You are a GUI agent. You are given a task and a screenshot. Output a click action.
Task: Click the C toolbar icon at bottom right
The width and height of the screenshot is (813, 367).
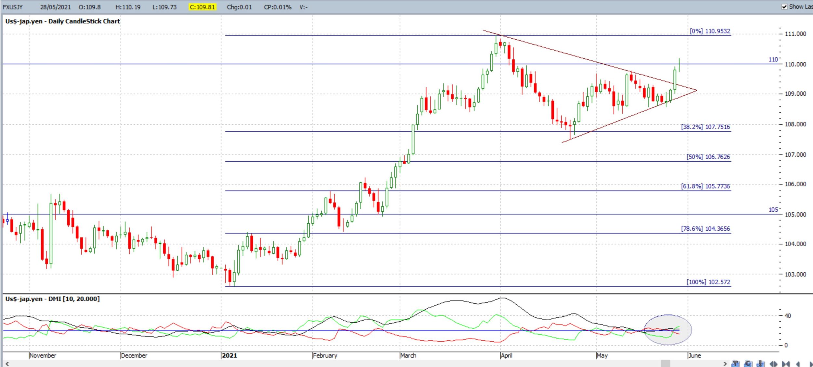748,363
